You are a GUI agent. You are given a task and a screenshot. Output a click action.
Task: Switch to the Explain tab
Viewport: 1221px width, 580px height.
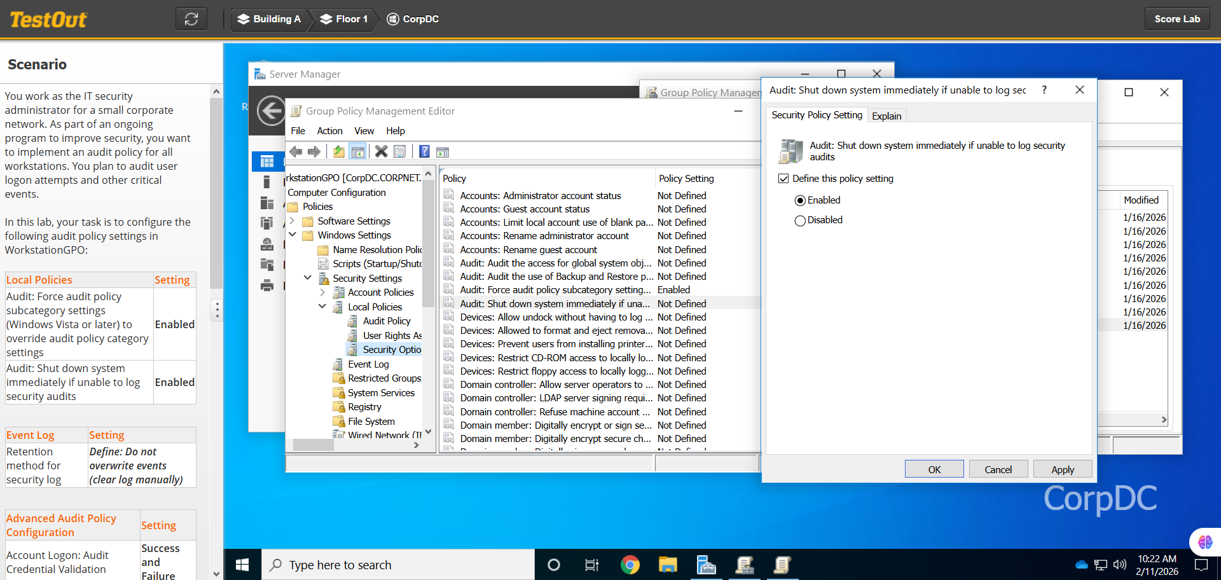click(886, 116)
